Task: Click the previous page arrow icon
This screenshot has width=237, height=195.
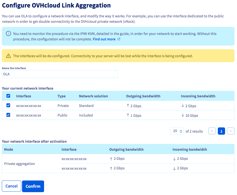Action: [x=212, y=131]
